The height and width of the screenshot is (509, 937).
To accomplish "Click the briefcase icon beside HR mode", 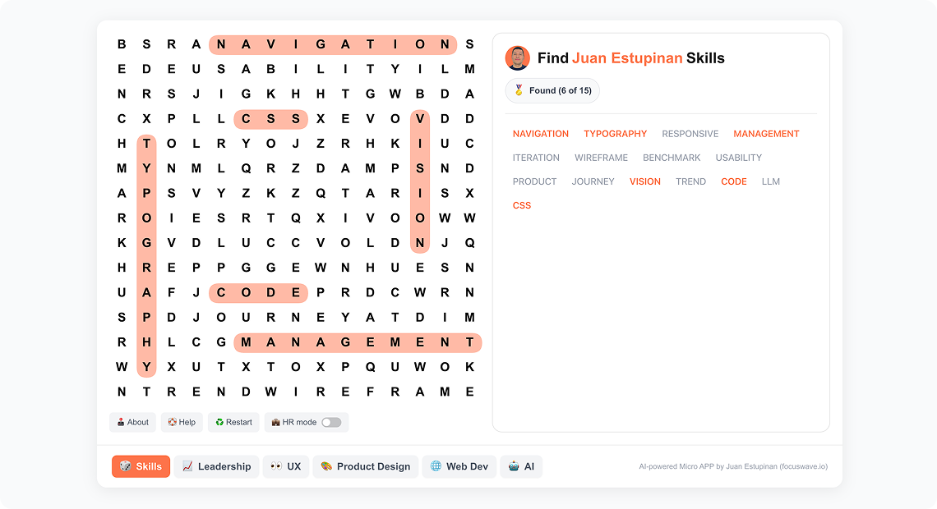I will [x=275, y=421].
